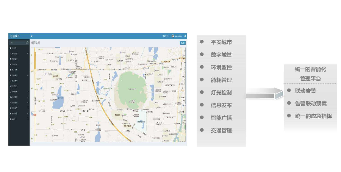The height and width of the screenshot is (172, 341).
Task: Click the magnifier icon in sidebar search
Action: [x=27, y=43]
